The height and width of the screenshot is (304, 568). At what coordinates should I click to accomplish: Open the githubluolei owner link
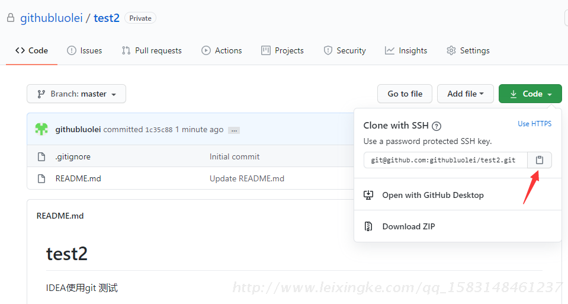coord(51,18)
